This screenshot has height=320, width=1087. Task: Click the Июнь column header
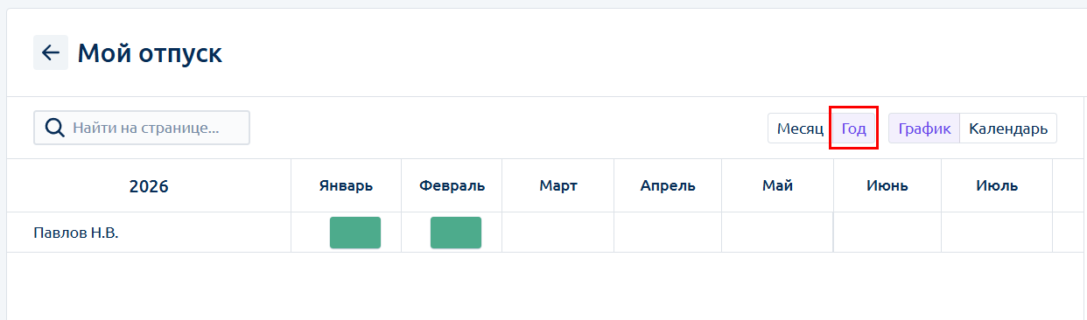click(x=887, y=185)
